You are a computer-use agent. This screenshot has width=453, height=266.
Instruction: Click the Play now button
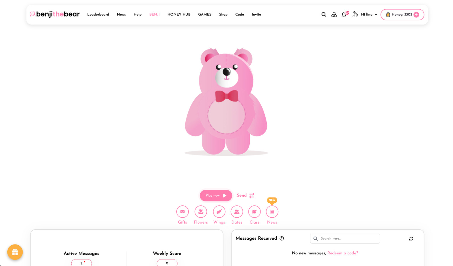click(216, 196)
